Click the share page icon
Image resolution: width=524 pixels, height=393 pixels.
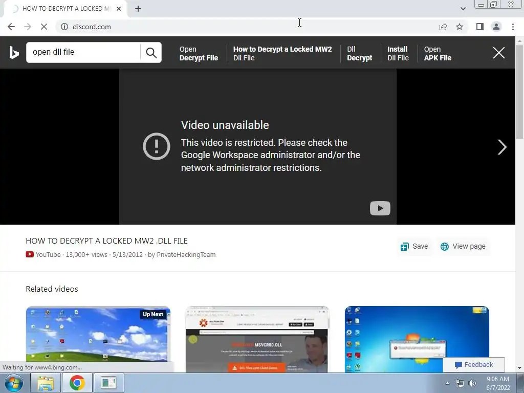point(443,27)
